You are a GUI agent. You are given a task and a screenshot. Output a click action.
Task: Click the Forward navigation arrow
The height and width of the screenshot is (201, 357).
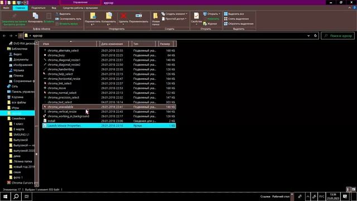coord(11,36)
